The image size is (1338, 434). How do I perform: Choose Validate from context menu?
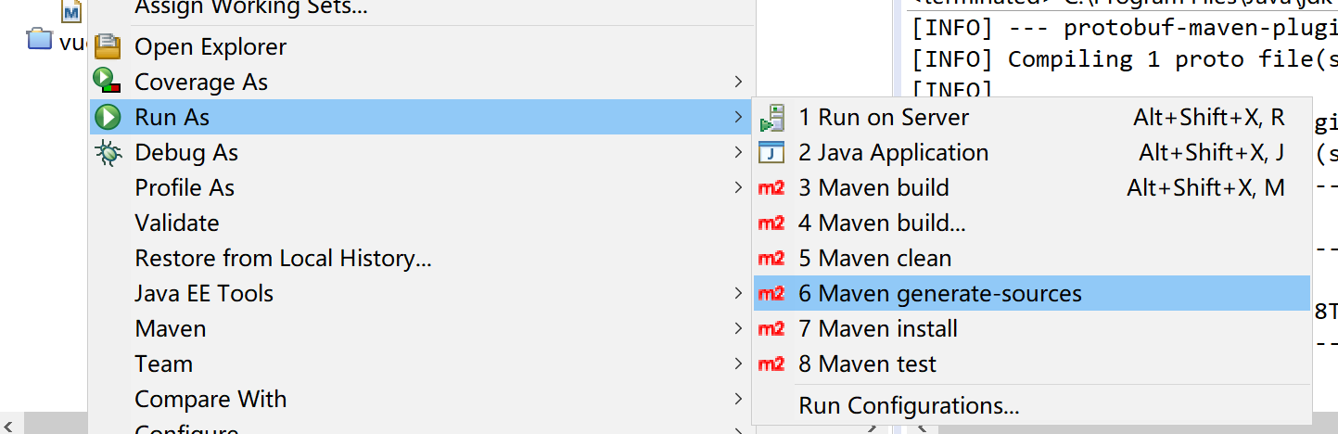point(177,223)
